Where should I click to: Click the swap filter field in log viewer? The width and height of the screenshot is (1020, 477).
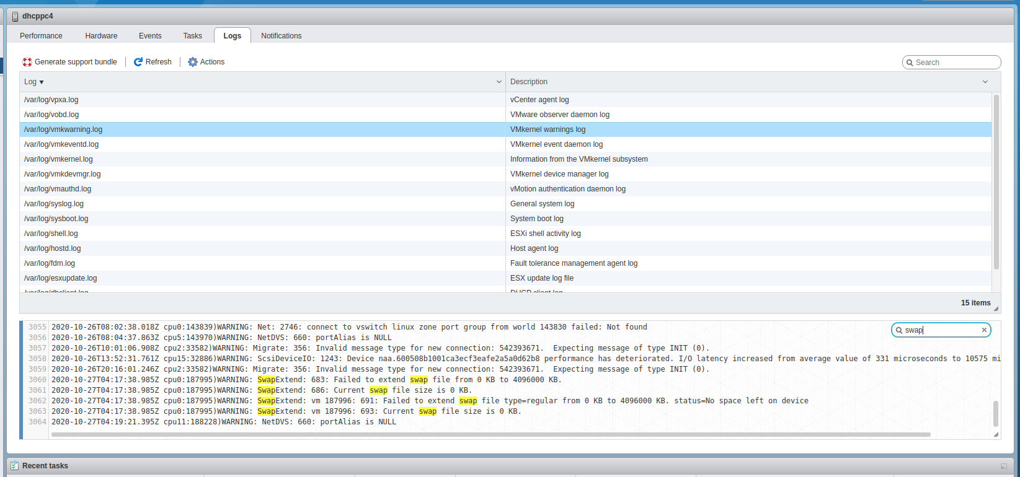939,330
